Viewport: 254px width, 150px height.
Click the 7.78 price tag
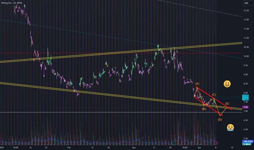click(x=245, y=96)
